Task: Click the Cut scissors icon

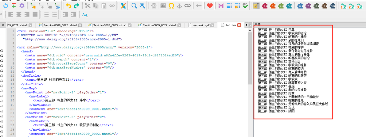Action: tap(88, 6)
